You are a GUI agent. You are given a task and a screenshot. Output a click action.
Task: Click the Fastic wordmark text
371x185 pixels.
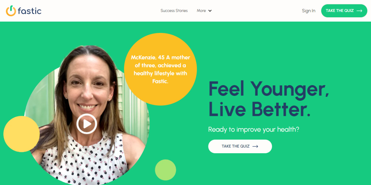(x=30, y=11)
